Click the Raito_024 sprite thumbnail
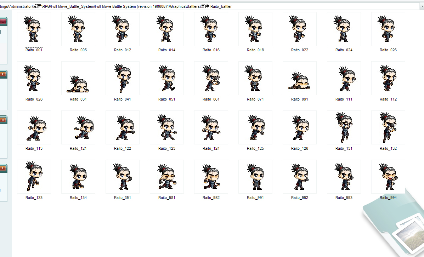 point(344,29)
